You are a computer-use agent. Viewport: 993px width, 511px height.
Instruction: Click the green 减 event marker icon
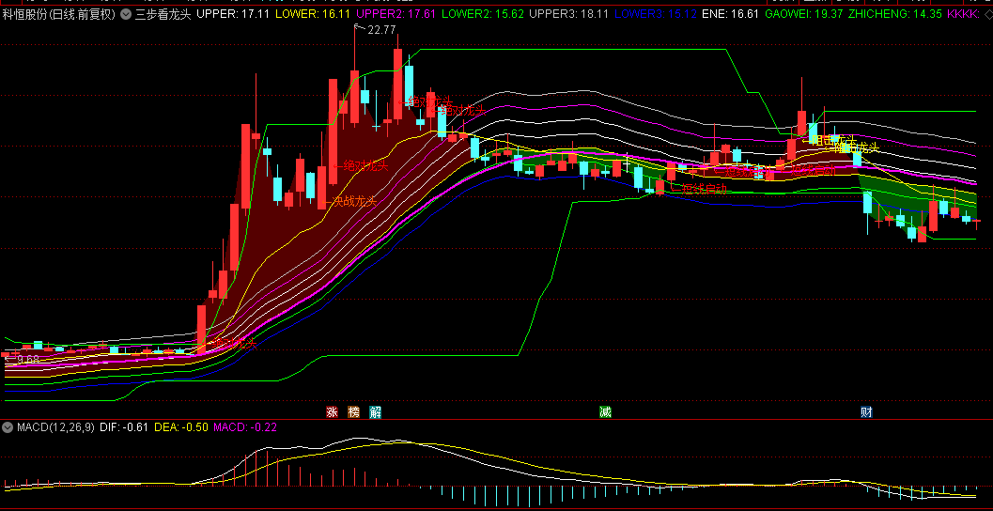pos(605,412)
